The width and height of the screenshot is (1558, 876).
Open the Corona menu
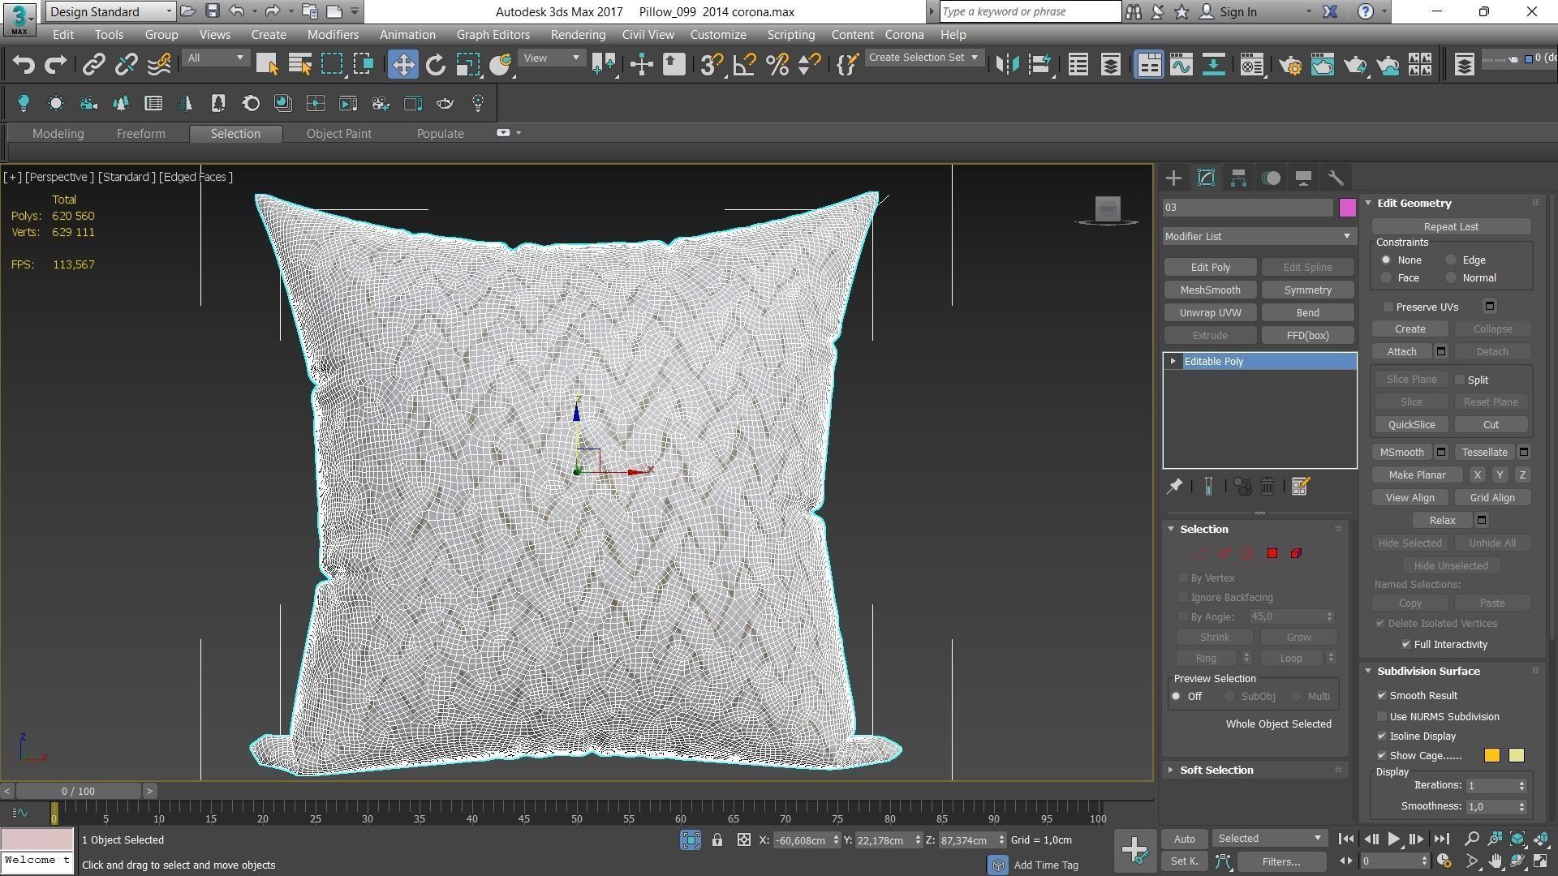click(904, 35)
